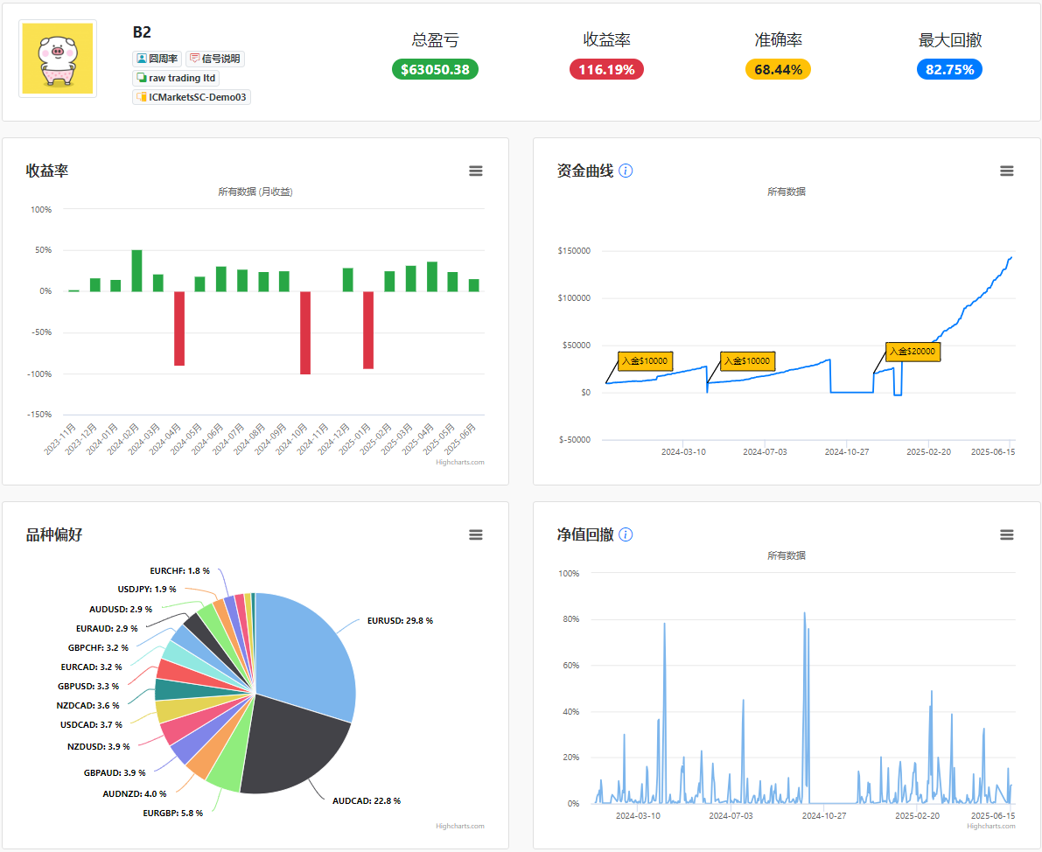Click the raw trading ltd broker tag
Screen dimensions: 1042x852
(x=176, y=78)
